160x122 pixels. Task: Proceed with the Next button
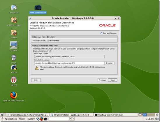(x=112, y=80)
